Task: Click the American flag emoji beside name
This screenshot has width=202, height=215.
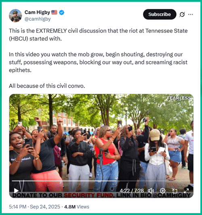Action: 54,13
